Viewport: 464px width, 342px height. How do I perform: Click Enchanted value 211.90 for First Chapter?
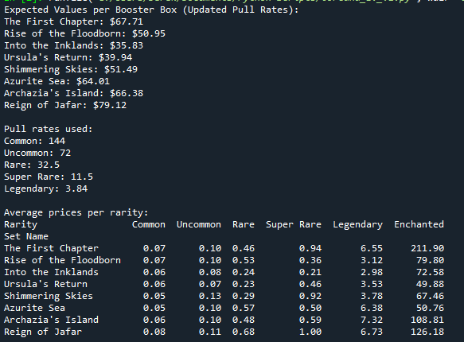tap(427, 248)
